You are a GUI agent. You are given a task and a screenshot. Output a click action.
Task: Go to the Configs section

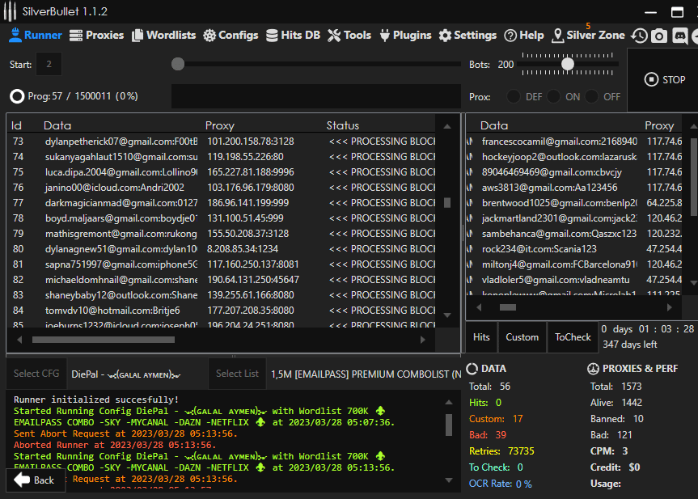point(231,36)
